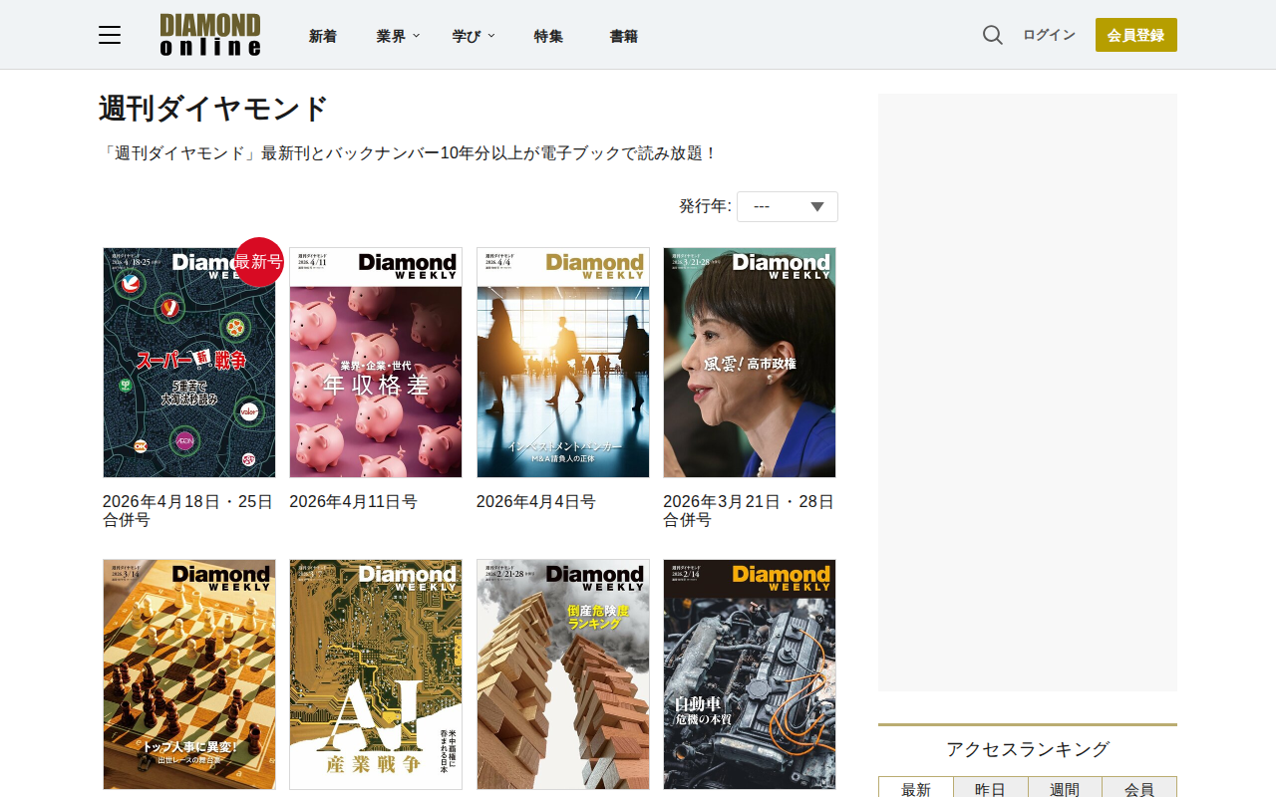Open the 年収格差 piggy bank cover
This screenshot has height=797, width=1276.
coord(376,363)
